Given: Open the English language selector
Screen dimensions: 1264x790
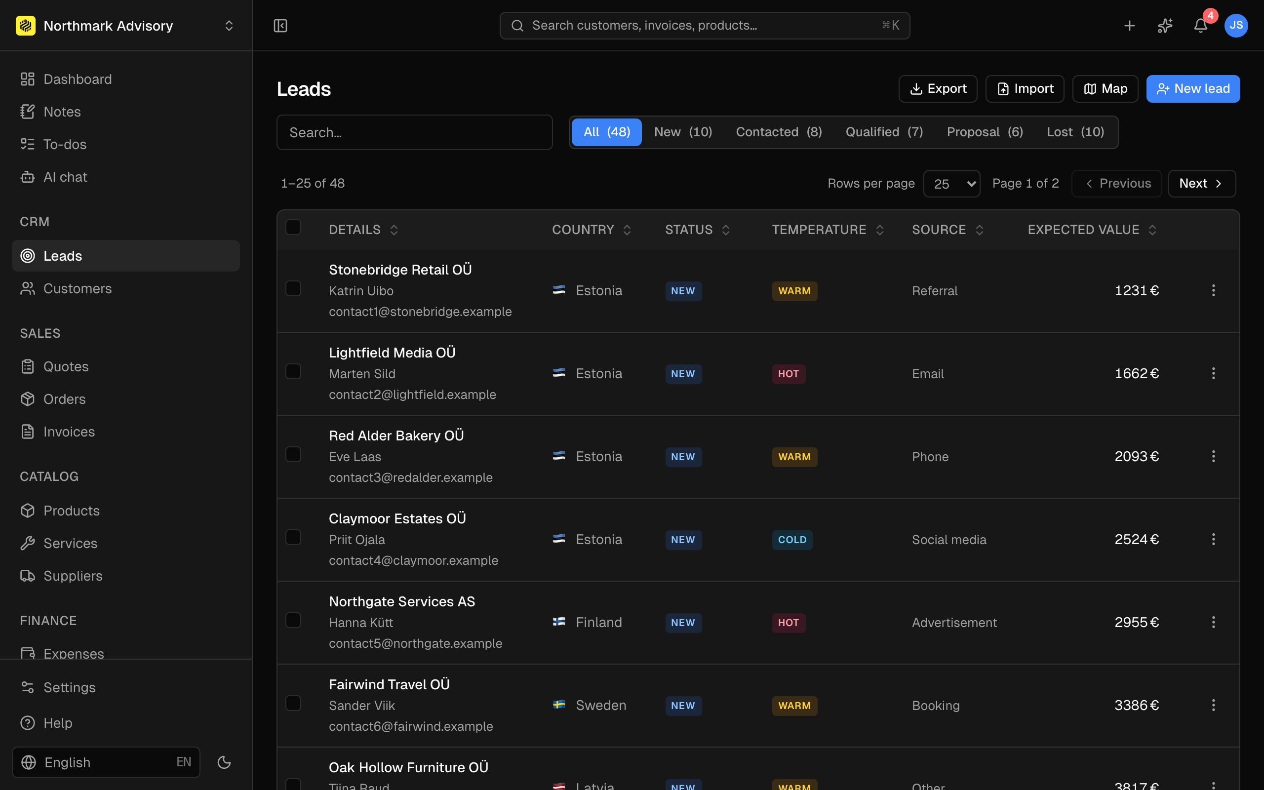Looking at the screenshot, I should (106, 762).
